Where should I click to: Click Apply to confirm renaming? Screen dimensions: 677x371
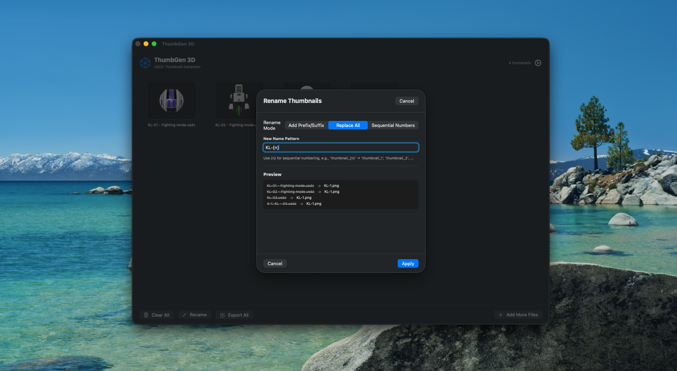tap(408, 263)
